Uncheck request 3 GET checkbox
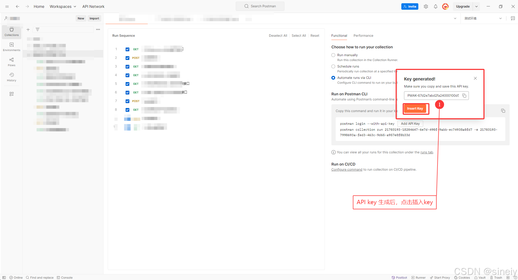The width and height of the screenshot is (518, 280). (127, 67)
